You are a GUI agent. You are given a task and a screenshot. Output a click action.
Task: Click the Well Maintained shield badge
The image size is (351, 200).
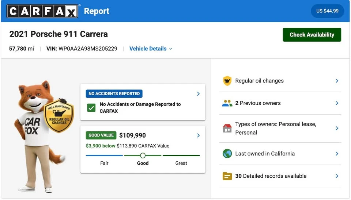point(59,116)
